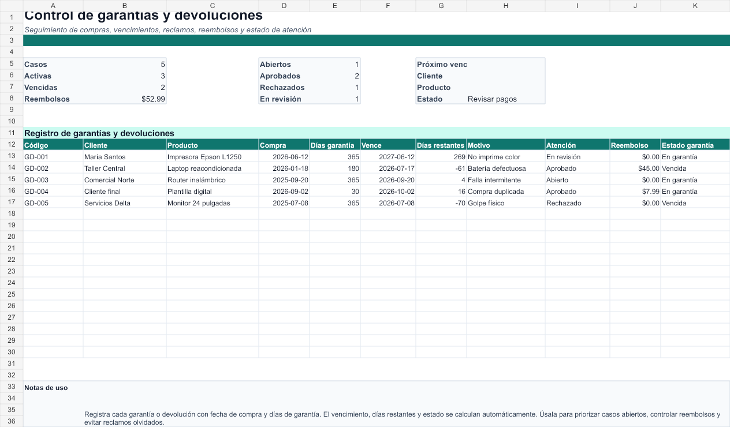Screen dimensions: 730x427
Task: Click the 'Vence' table header
Action: (x=388, y=145)
